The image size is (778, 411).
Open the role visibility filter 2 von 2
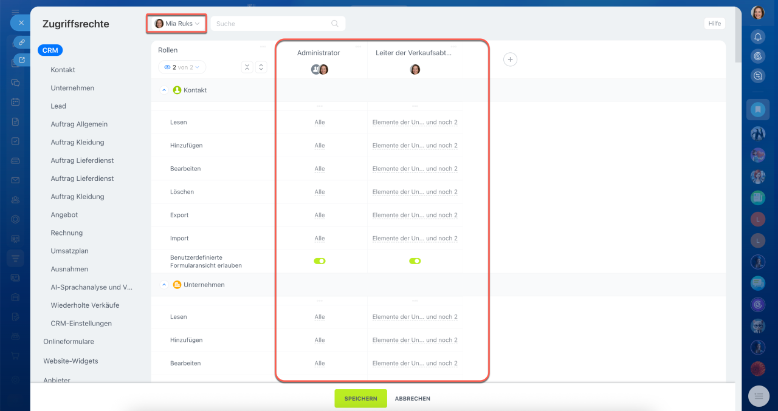182,67
